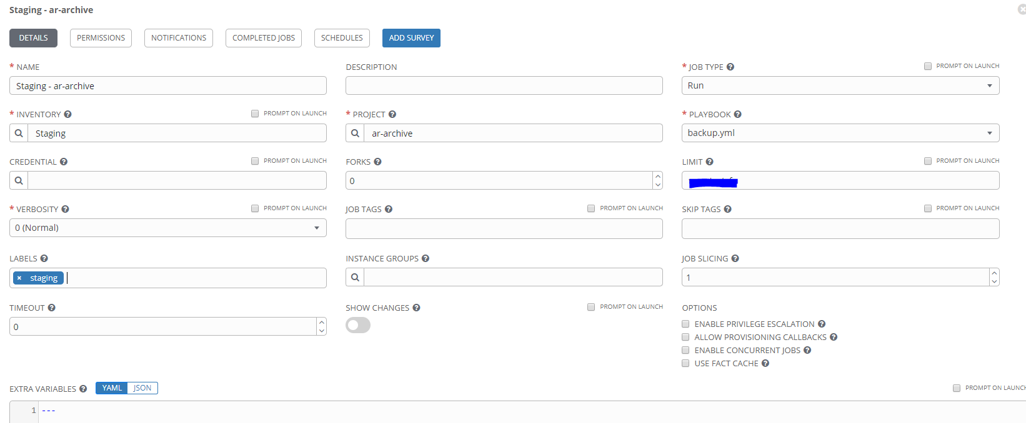
Task: Switch to the Details tab
Action: [33, 38]
